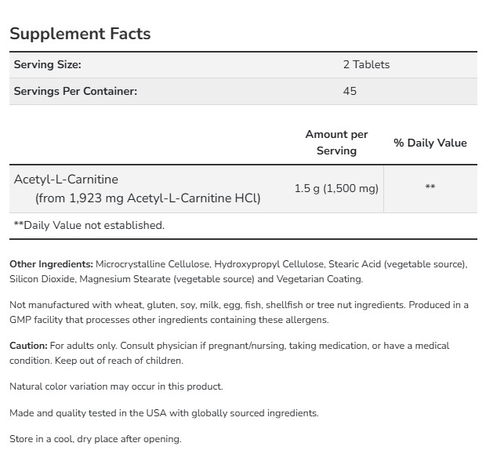Click the bold Caution label
486x450 pixels.
click(x=28, y=346)
